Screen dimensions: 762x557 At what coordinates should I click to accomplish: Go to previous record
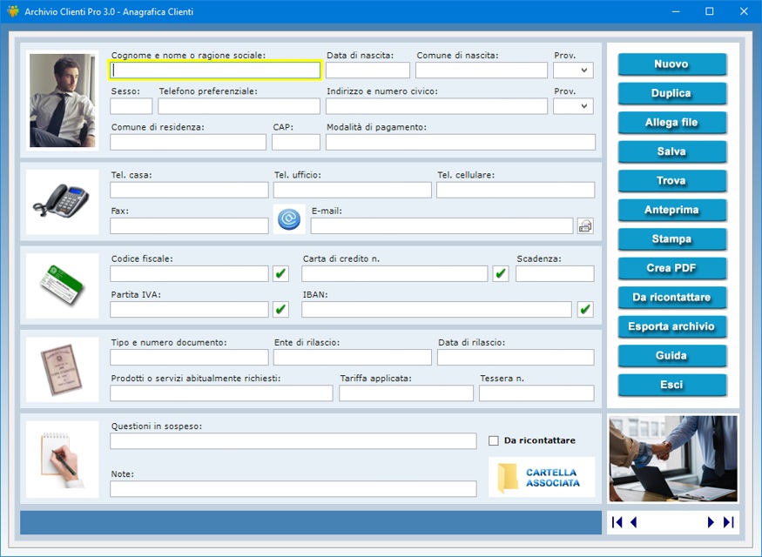(x=633, y=522)
